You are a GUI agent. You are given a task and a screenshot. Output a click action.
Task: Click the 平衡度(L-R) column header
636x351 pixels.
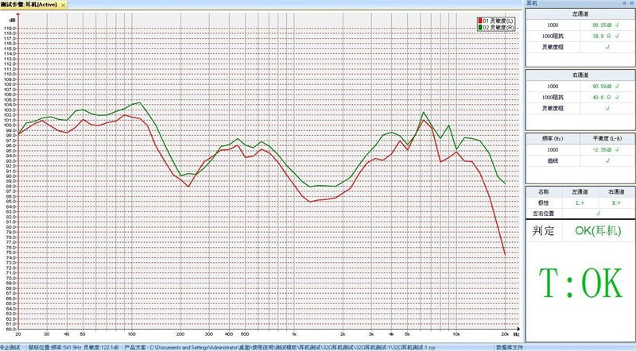606,138
